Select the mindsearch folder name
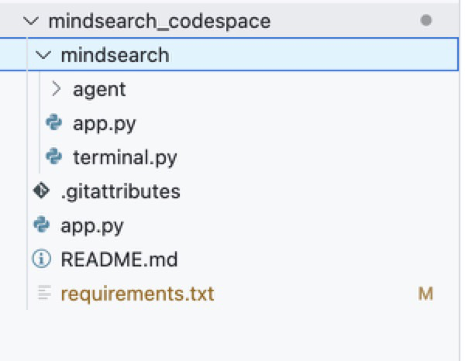This screenshot has width=465, height=361. (115, 56)
